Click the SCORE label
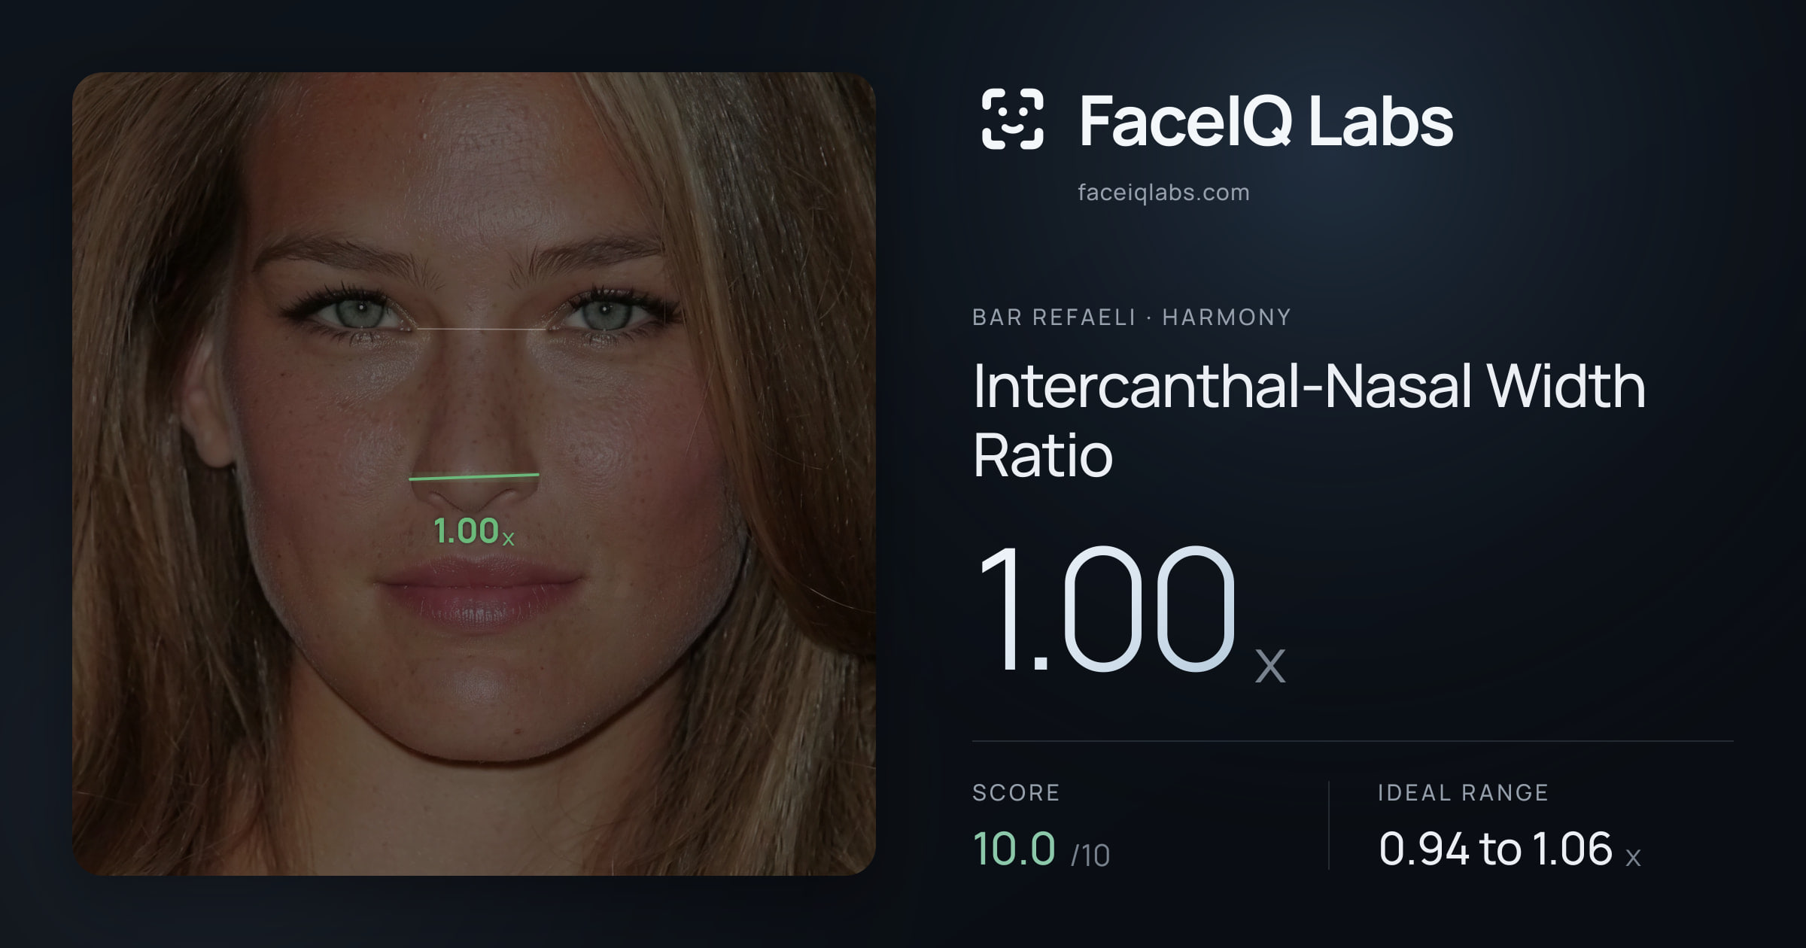Screen dimensions: 1806x948 (1016, 792)
